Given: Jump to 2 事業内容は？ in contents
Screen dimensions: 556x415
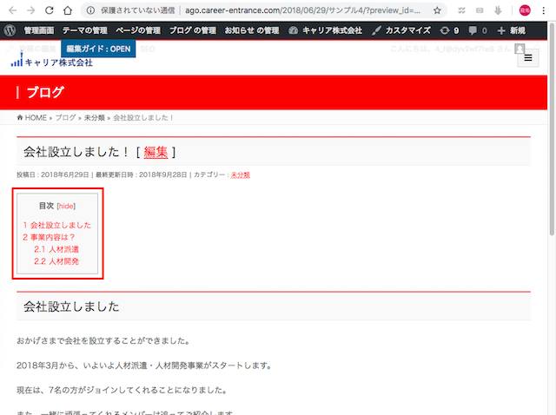Looking at the screenshot, I should pos(49,237).
